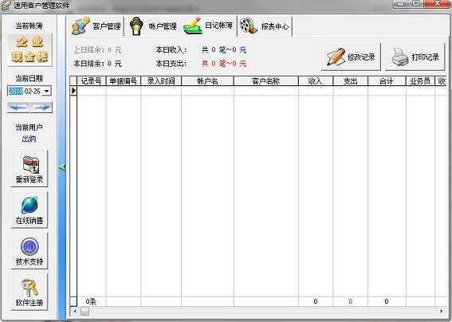Click the horizontal scrollbar thumb
Viewport: 452px width, 322px height.
[x=85, y=312]
